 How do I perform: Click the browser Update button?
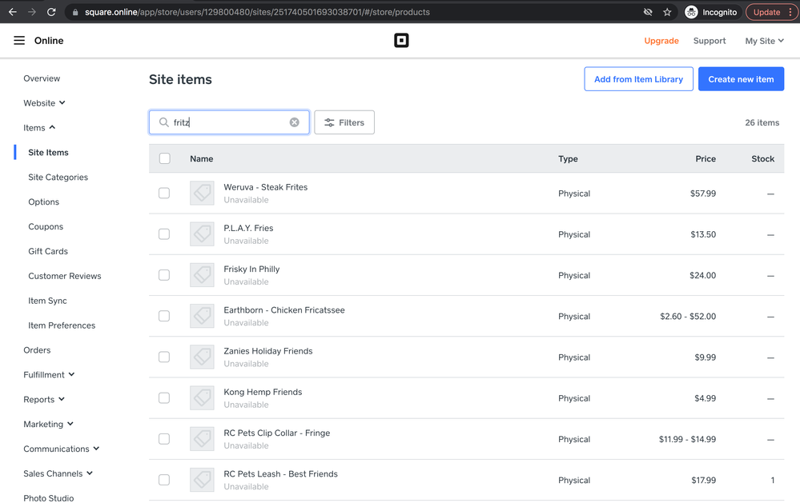coord(771,12)
